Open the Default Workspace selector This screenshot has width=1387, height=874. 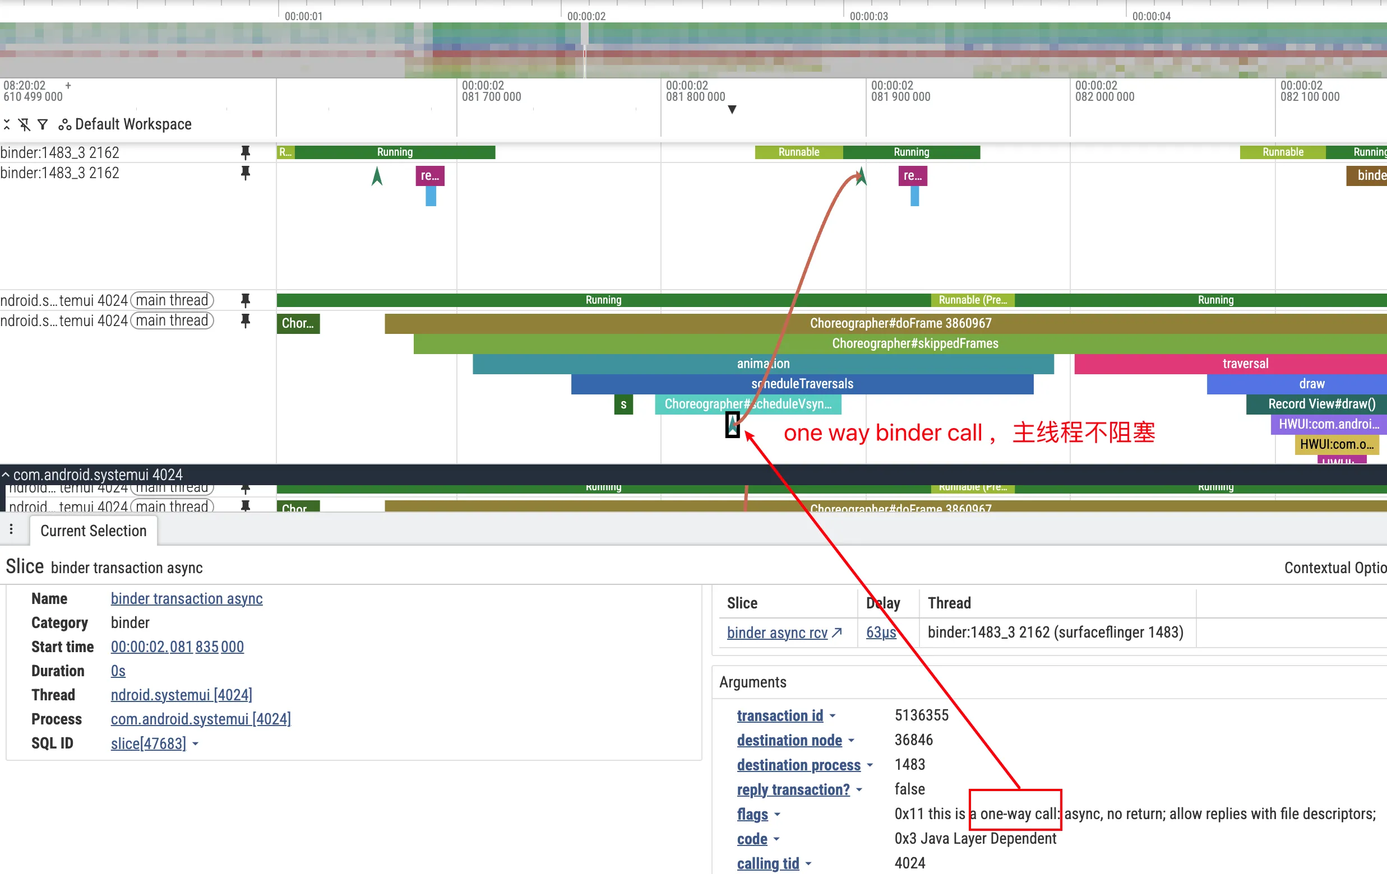click(126, 124)
